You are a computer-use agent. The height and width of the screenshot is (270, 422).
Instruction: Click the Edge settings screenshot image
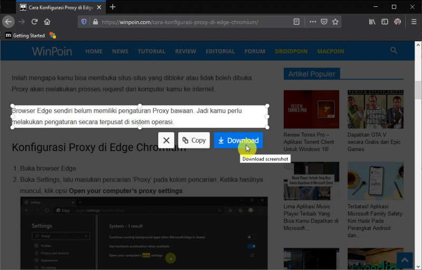coord(144,233)
